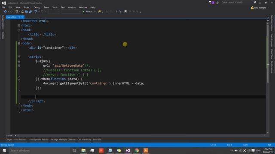Open the Solution Explorer side tab

[272, 23]
